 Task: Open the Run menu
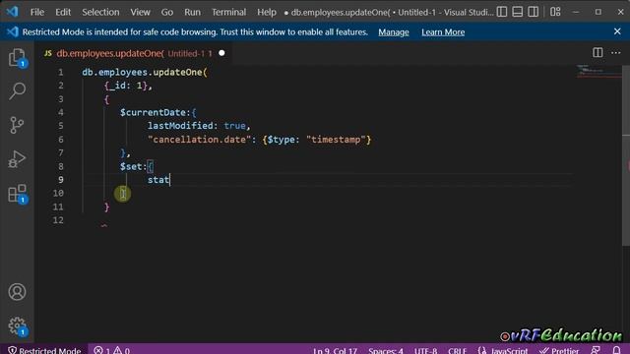coord(192,12)
